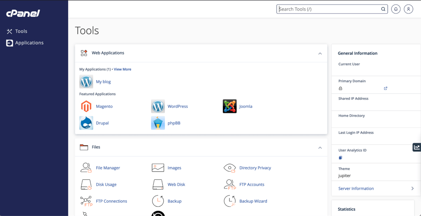Expand Server Information chevron
This screenshot has height=216, width=421.
[412, 188]
